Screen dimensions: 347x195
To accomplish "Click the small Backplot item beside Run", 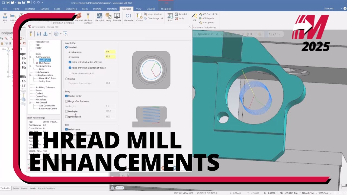I will 181,14.
